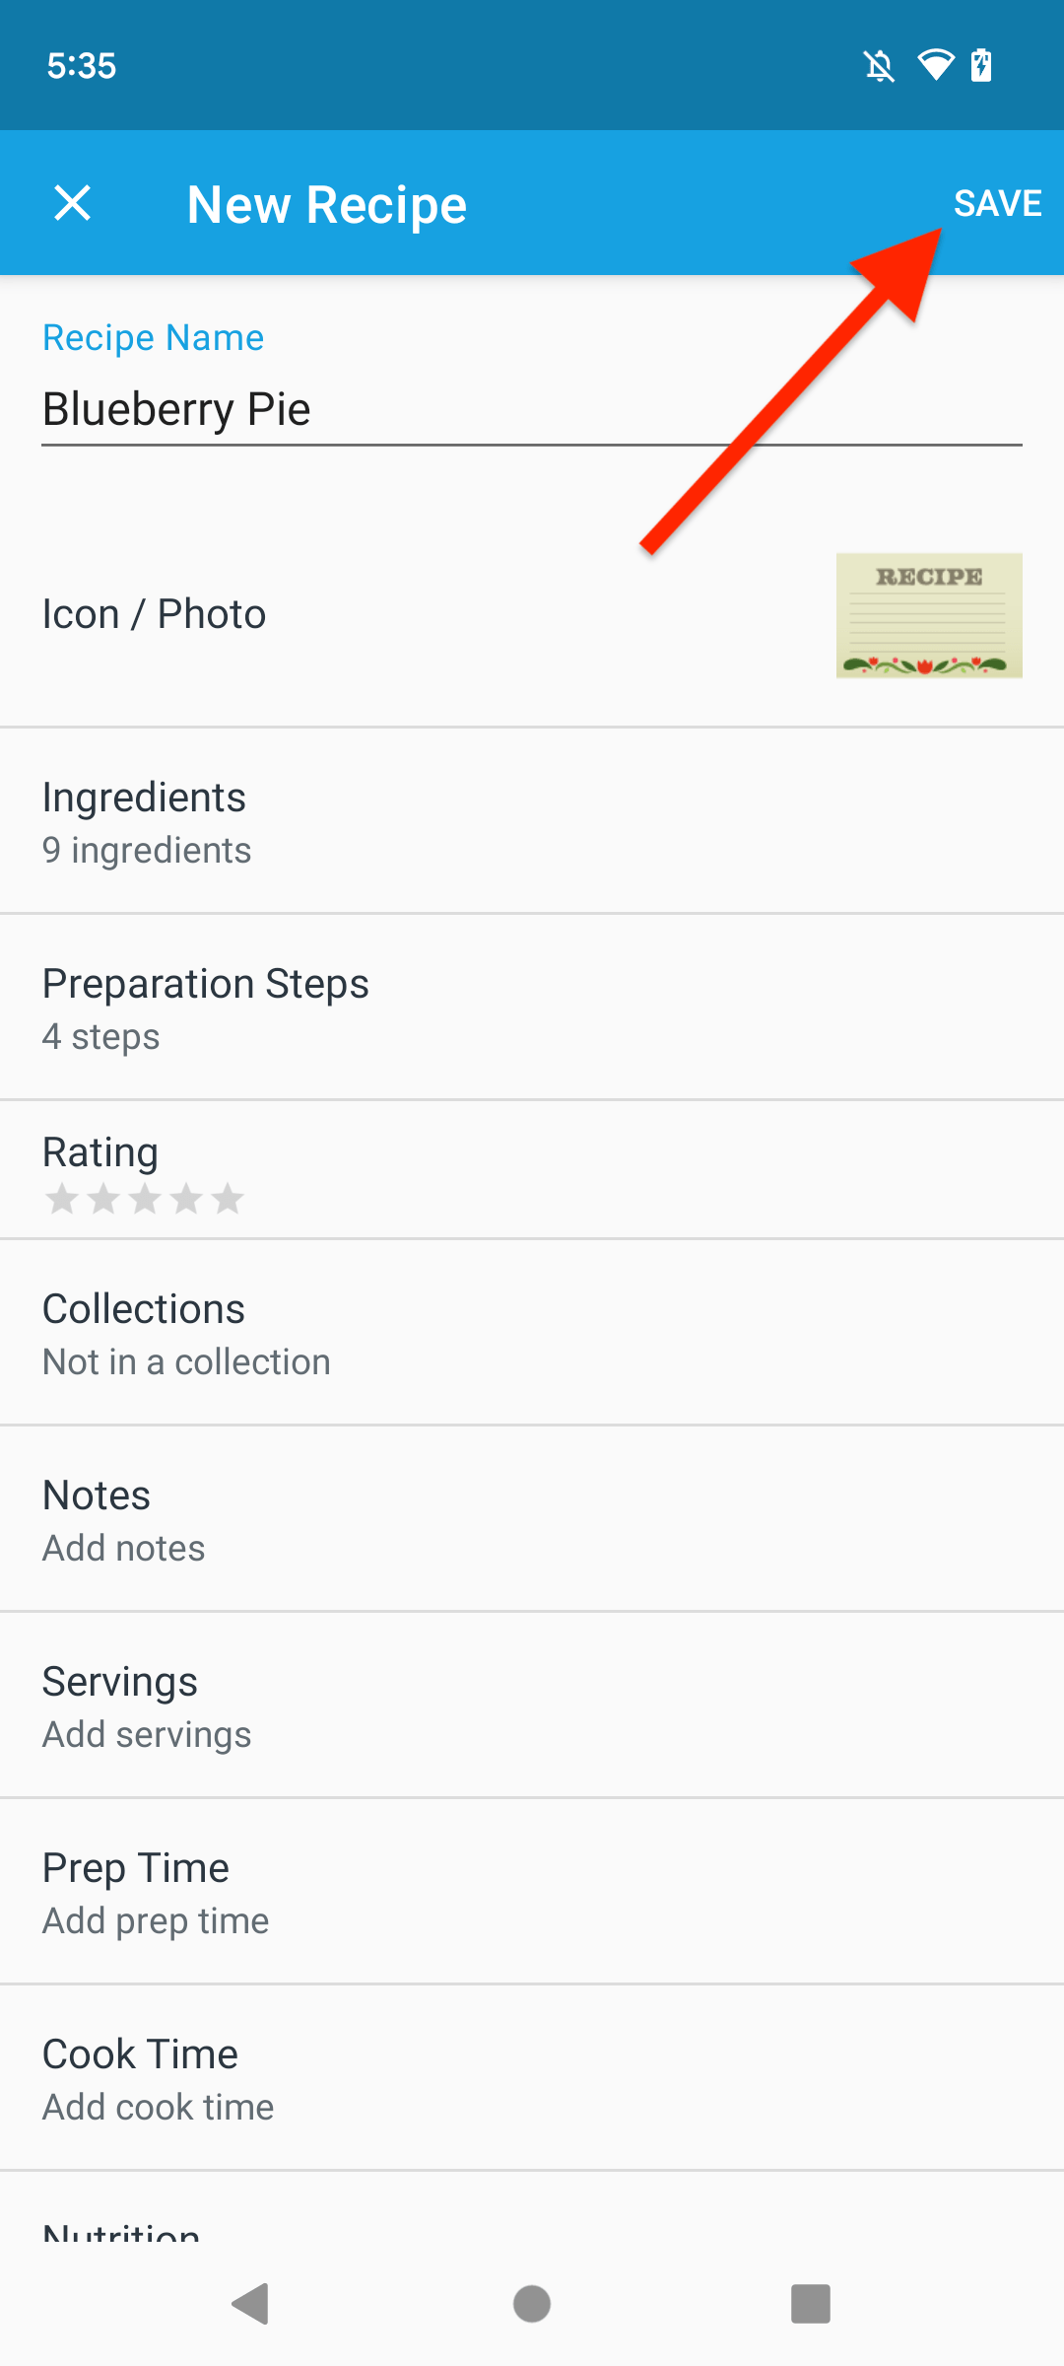Image resolution: width=1064 pixels, height=2366 pixels.
Task: Tap SAVE to store the recipe
Action: tap(997, 204)
